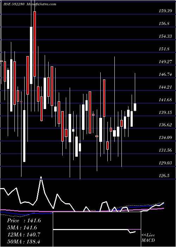
Task: Select the 151.8 price level label
Action: [164, 49]
